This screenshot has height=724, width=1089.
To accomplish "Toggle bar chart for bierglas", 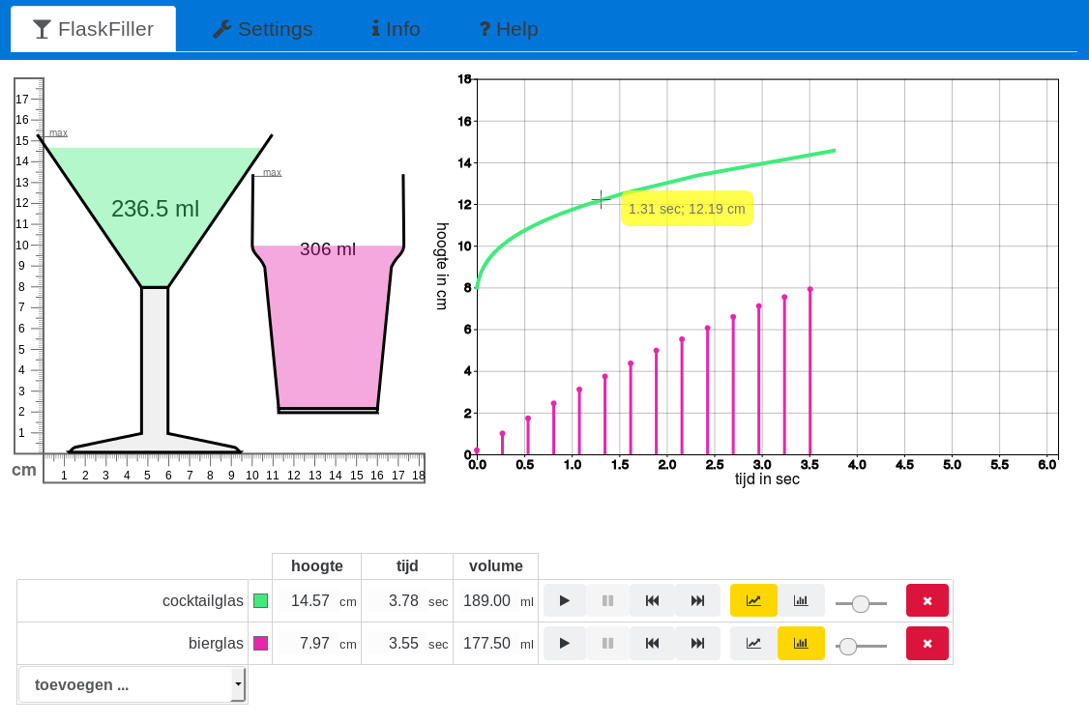I will pos(801,643).
